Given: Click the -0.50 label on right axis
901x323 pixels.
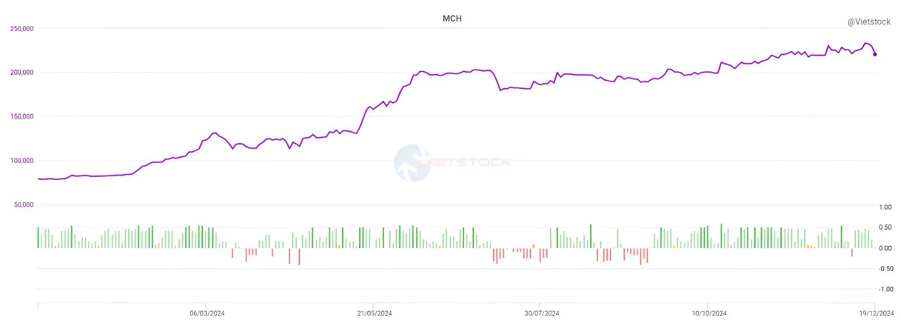Looking at the screenshot, I should tap(886, 269).
